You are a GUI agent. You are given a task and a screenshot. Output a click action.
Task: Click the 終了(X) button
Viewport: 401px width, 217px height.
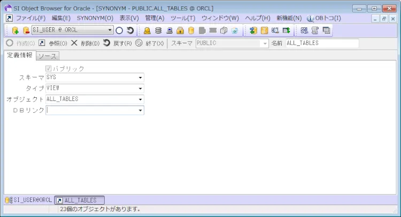pos(150,43)
